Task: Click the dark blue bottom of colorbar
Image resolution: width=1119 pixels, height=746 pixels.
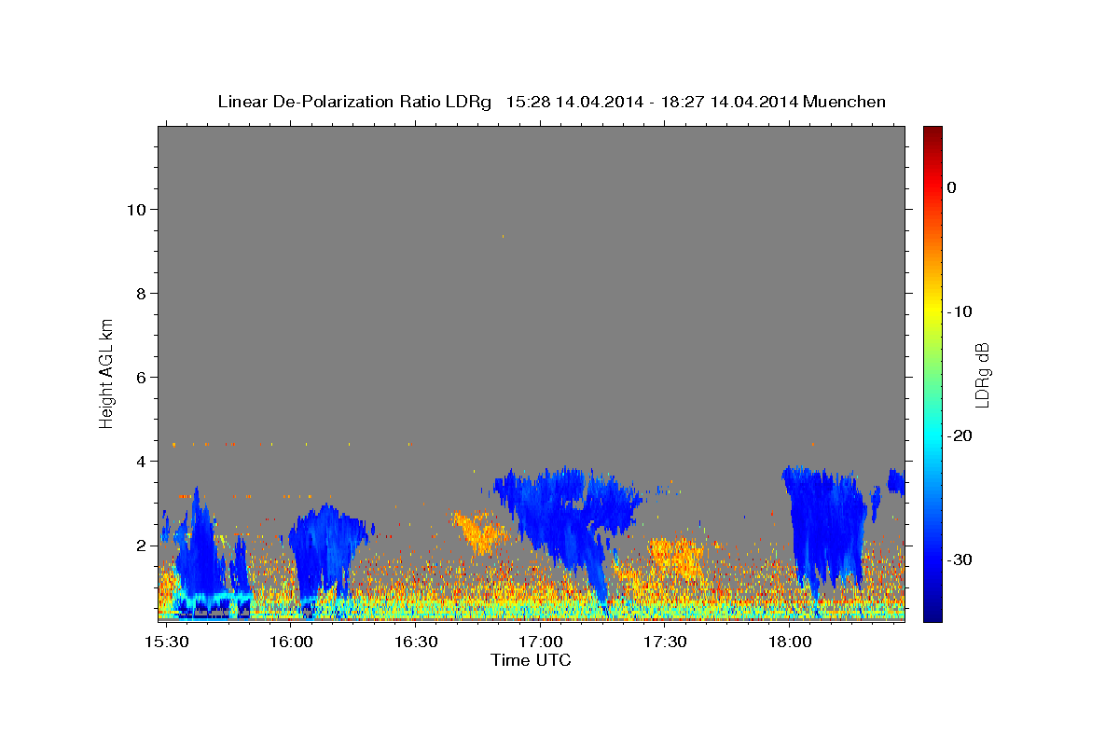Action: click(x=932, y=614)
